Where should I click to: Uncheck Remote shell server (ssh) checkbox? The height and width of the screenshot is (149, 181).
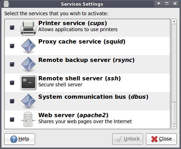pos(12,83)
